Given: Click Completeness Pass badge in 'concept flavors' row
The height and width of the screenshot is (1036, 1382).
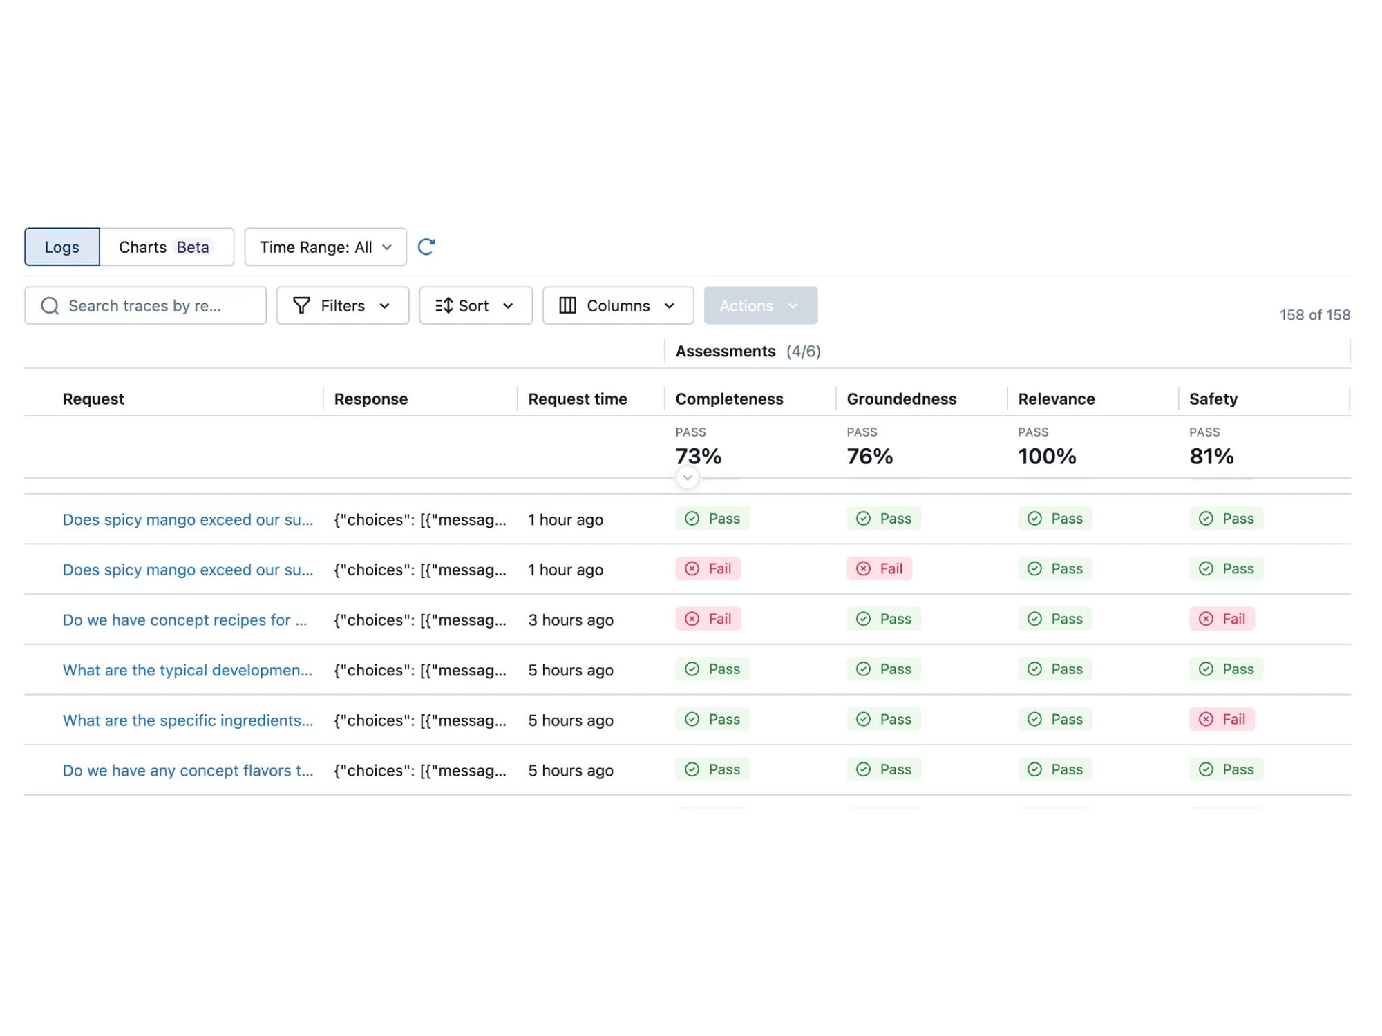Looking at the screenshot, I should tap(712, 769).
